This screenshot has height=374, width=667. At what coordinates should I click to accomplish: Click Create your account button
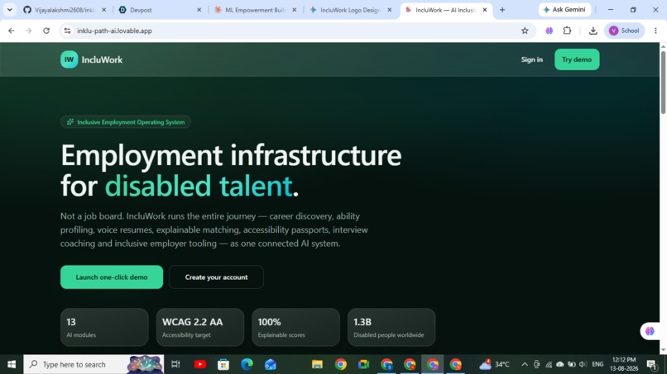pyautogui.click(x=216, y=277)
